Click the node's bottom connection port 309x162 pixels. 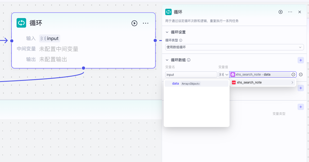click(x=83, y=68)
